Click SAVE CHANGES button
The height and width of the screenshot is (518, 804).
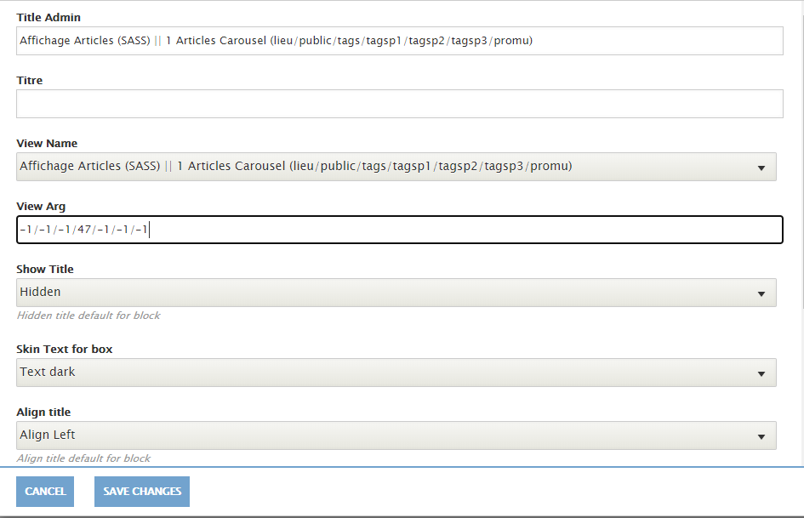(x=142, y=492)
